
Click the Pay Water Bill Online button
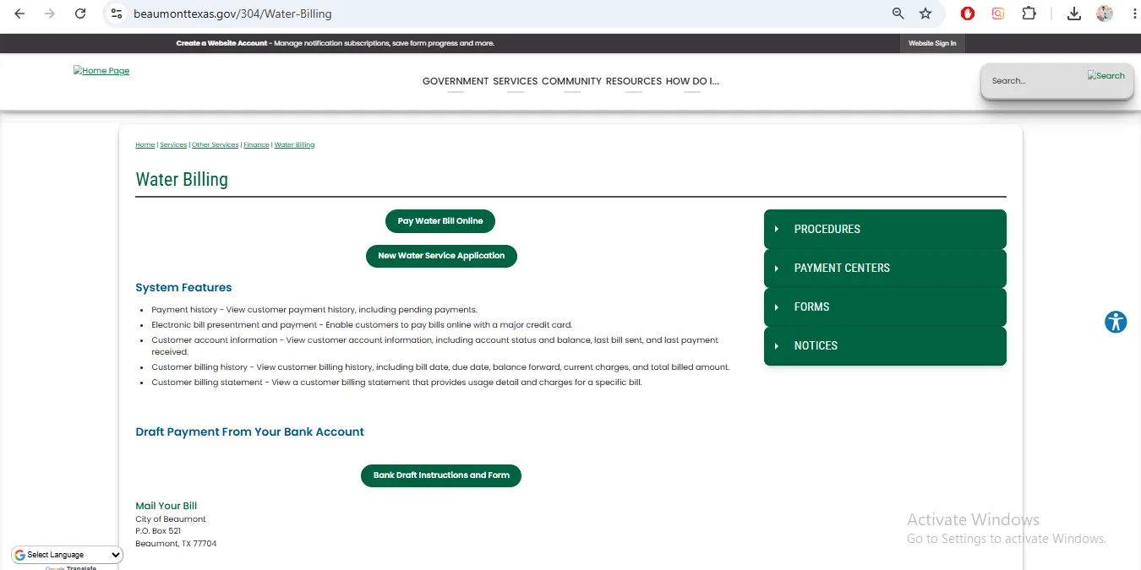pos(440,221)
